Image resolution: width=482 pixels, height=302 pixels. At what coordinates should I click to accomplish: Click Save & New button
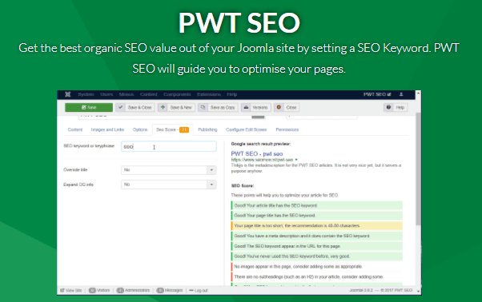177,107
